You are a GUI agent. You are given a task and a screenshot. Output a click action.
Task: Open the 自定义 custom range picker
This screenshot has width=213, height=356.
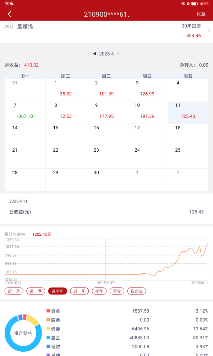[x=137, y=291]
